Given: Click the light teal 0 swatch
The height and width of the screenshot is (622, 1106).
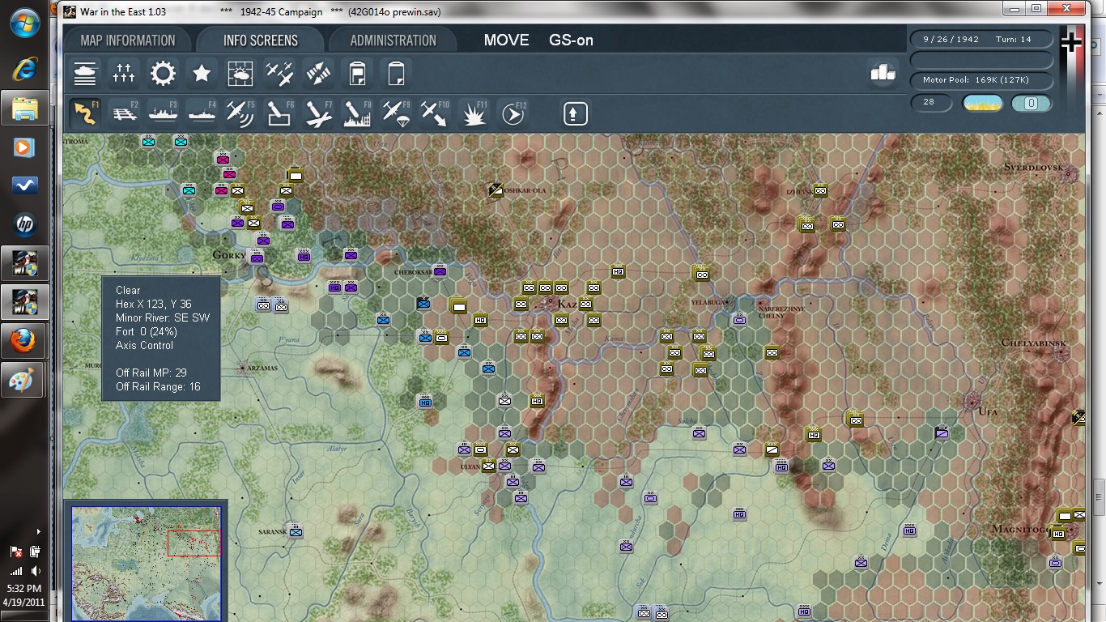Looking at the screenshot, I should pyautogui.click(x=1032, y=104).
